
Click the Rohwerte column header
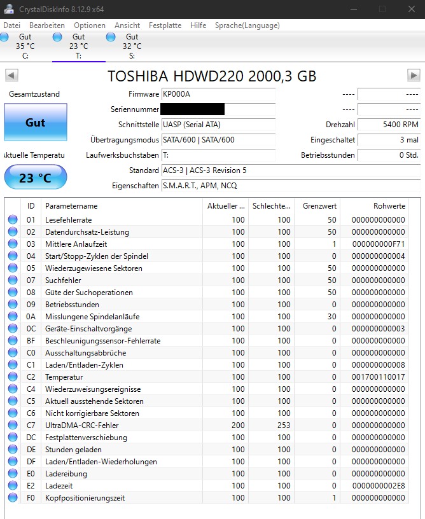click(374, 206)
